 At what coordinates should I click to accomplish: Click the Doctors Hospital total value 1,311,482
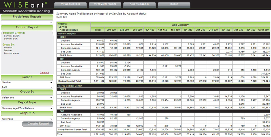99,81
